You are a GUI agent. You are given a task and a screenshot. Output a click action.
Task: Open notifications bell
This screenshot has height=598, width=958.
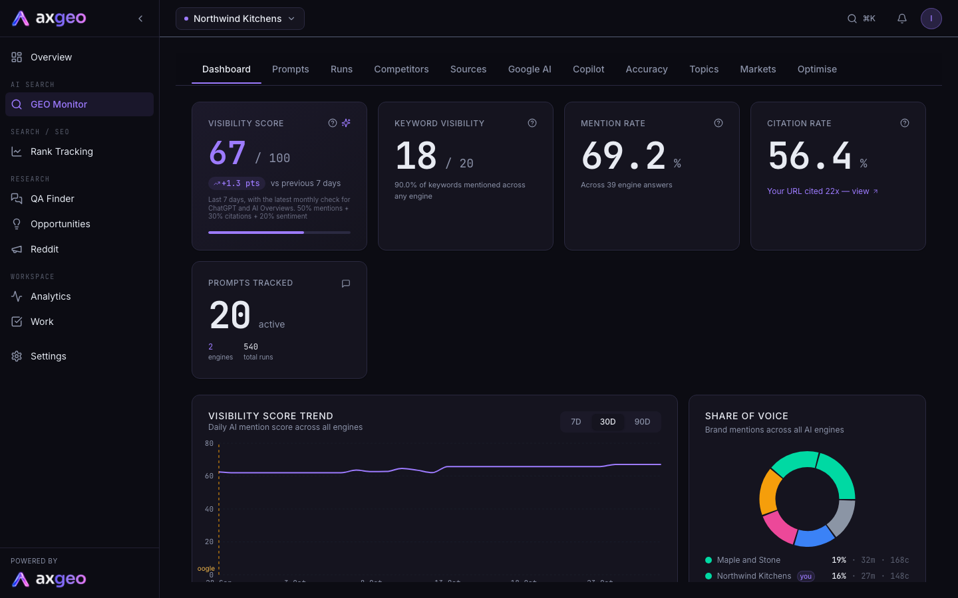point(902,19)
